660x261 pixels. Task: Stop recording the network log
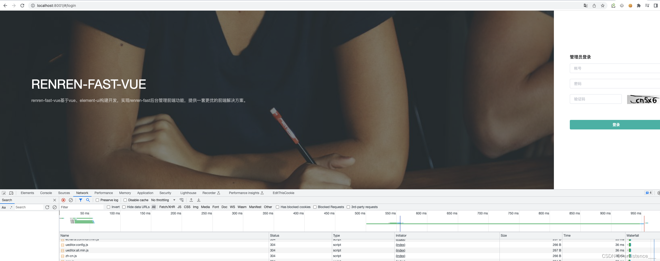pyautogui.click(x=63, y=200)
